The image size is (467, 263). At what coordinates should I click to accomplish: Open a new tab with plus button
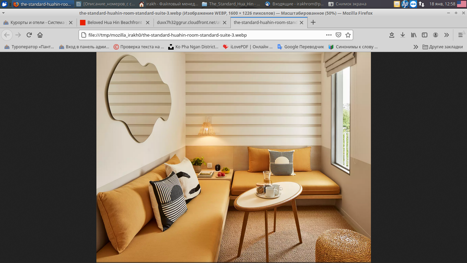tap(313, 23)
